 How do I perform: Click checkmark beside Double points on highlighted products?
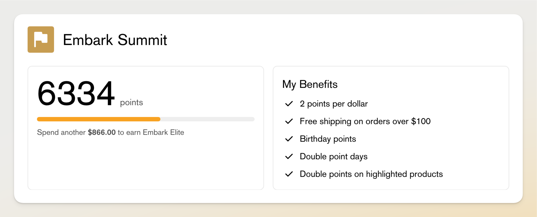(x=289, y=174)
